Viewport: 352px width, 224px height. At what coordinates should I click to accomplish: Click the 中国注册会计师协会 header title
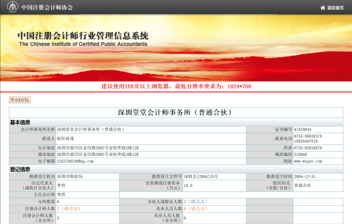[x=47, y=7]
